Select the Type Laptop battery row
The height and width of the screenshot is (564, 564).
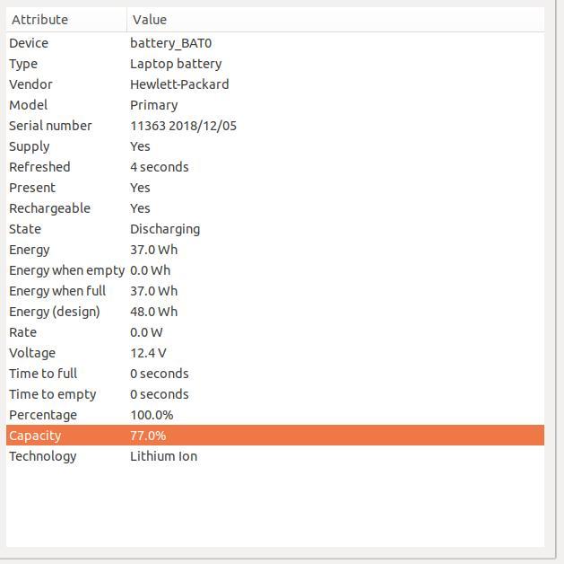[275, 64]
